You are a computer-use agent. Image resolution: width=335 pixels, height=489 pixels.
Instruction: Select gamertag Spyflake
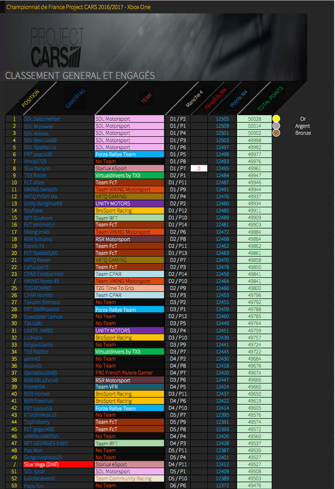tap(33, 211)
